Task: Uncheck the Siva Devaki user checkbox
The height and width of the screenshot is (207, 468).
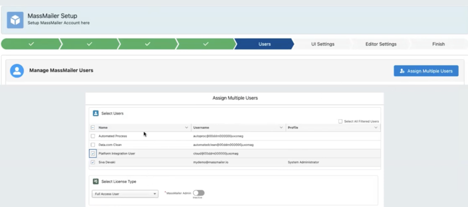Action: pos(93,162)
